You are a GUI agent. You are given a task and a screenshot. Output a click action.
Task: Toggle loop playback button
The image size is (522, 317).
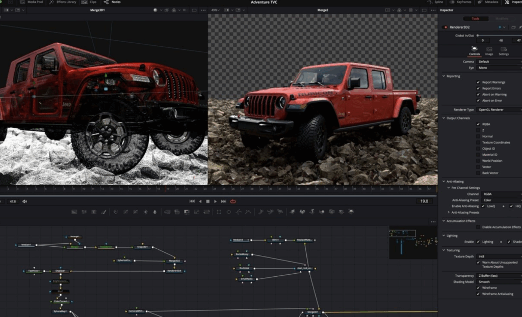coord(233,201)
